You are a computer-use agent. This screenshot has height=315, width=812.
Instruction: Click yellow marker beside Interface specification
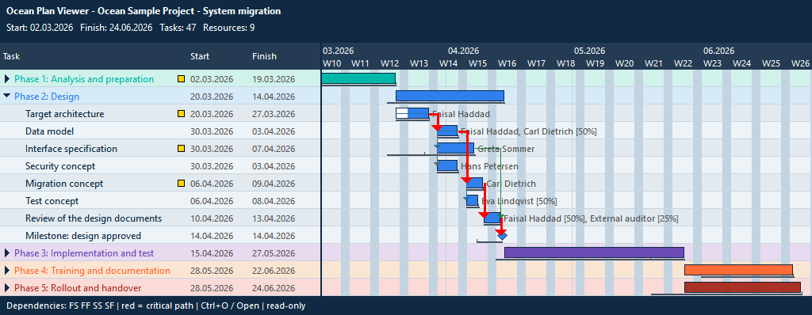click(x=182, y=149)
